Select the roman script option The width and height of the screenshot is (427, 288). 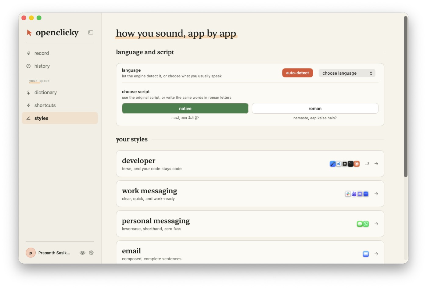tap(315, 108)
